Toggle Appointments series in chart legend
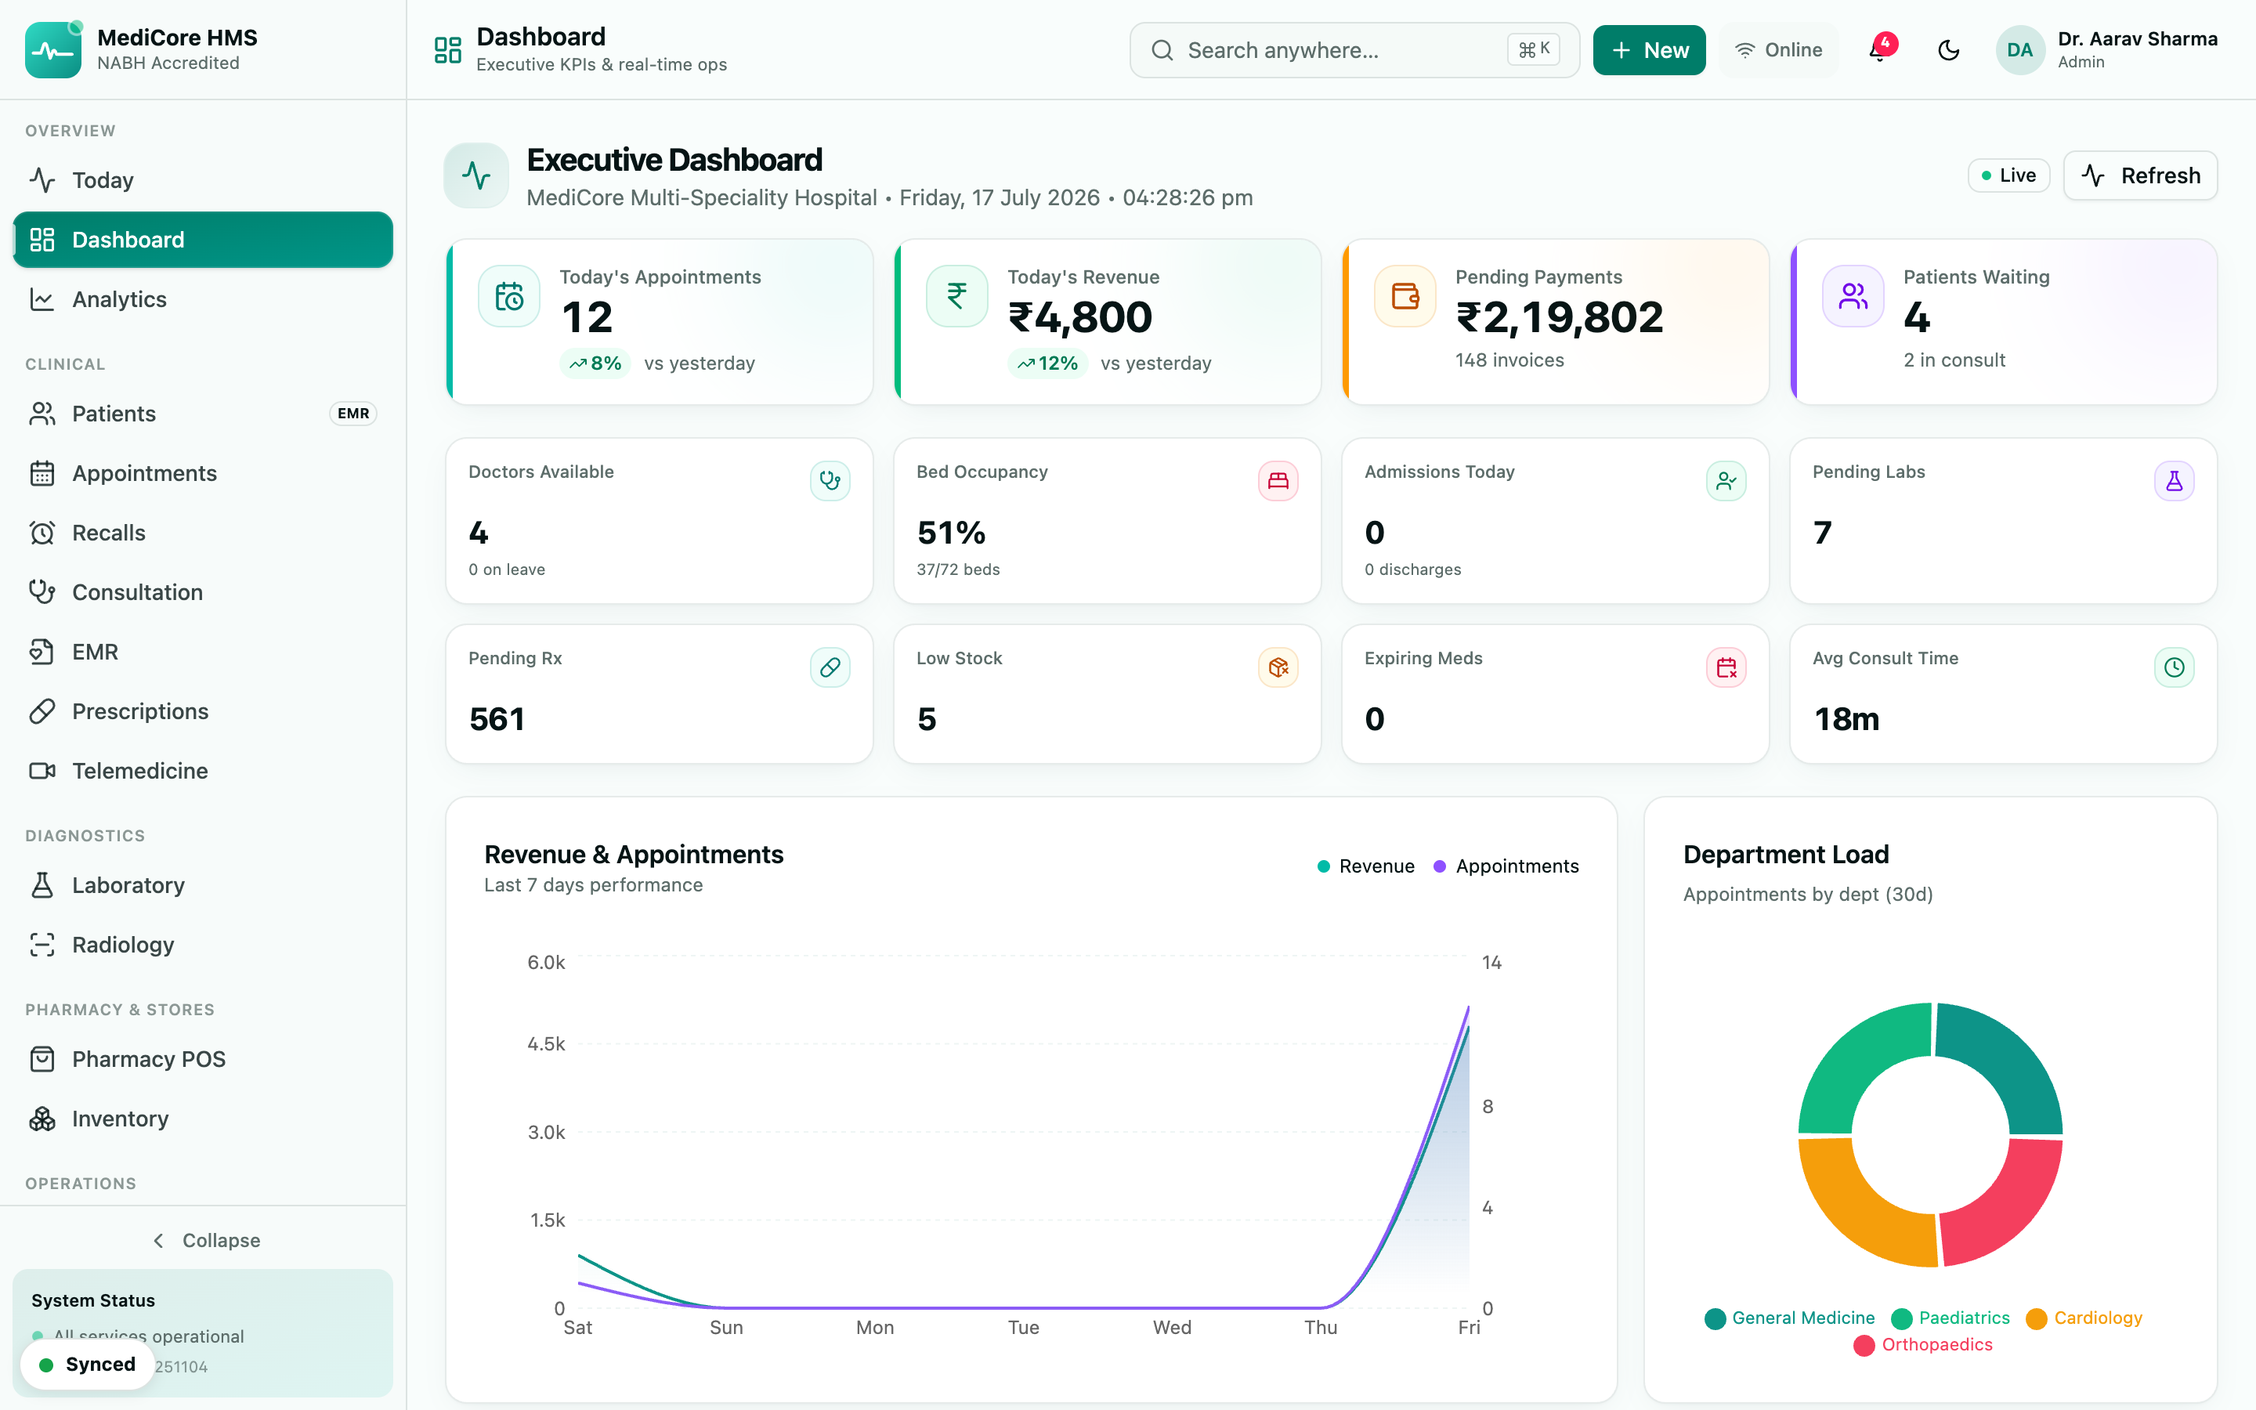The height and width of the screenshot is (1410, 2256). (1506, 866)
